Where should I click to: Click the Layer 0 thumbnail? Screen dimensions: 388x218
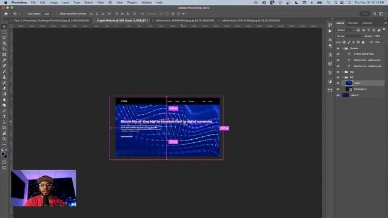point(346,95)
